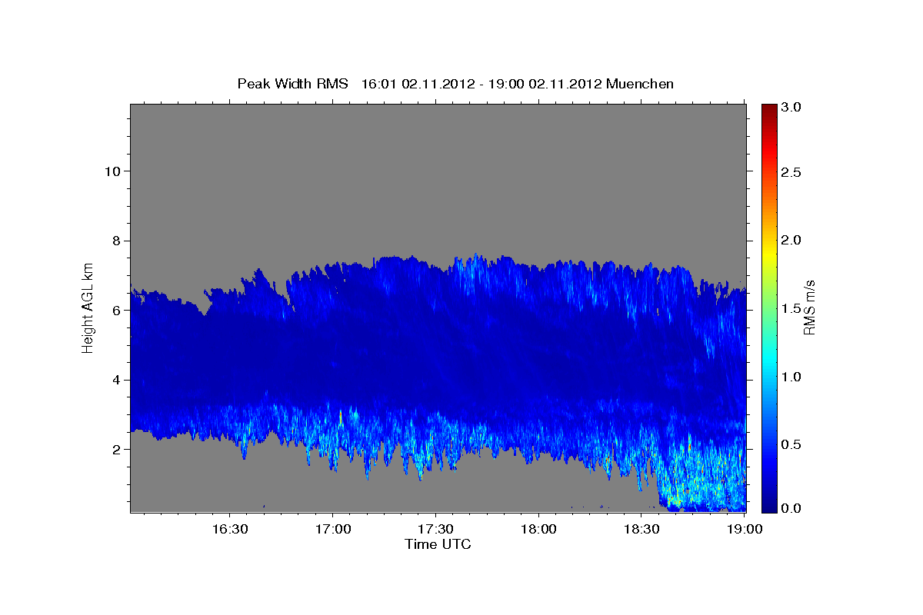Pick the dark blue bottom of colorbar
This screenshot has width=923, height=615.
tap(768, 507)
